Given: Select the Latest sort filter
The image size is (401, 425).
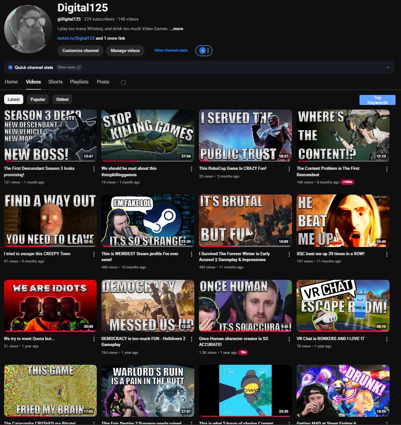Looking at the screenshot, I should tap(14, 100).
